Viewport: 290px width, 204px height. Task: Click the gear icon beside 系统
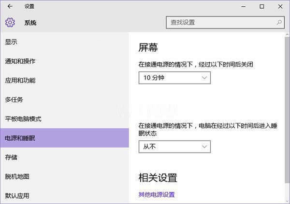click(x=10, y=23)
